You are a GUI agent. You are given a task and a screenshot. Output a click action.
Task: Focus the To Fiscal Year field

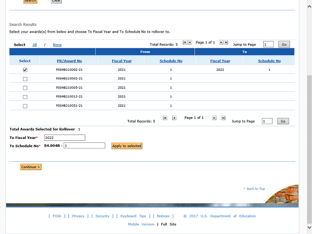point(64,137)
